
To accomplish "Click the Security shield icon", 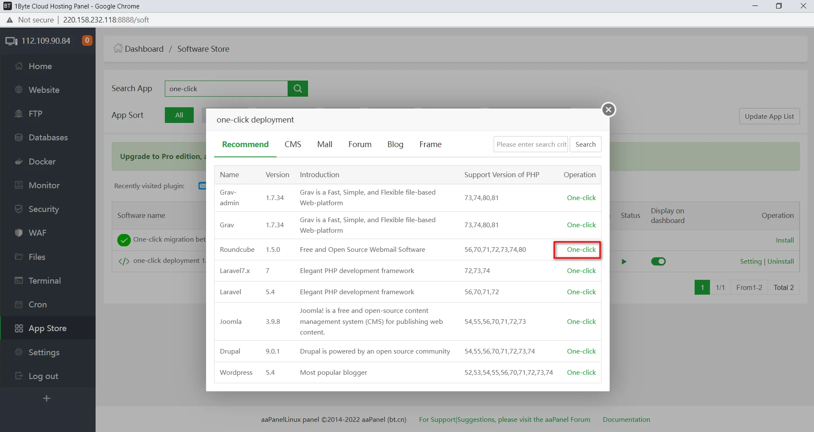I will coord(19,209).
